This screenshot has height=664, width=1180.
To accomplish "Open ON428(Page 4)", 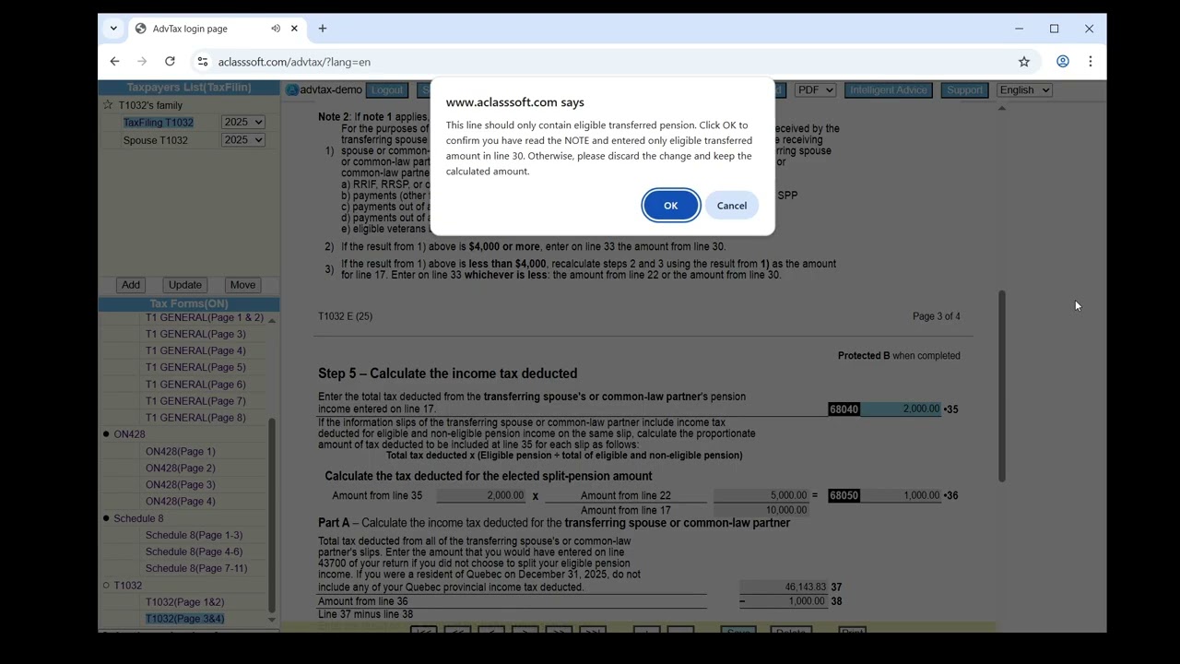I will point(180,501).
